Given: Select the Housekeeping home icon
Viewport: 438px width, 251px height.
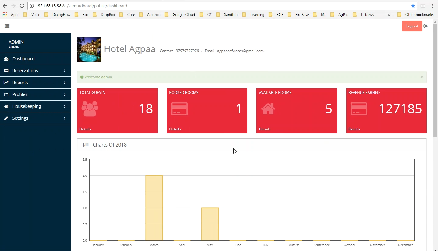Looking at the screenshot, I should [x=6, y=106].
